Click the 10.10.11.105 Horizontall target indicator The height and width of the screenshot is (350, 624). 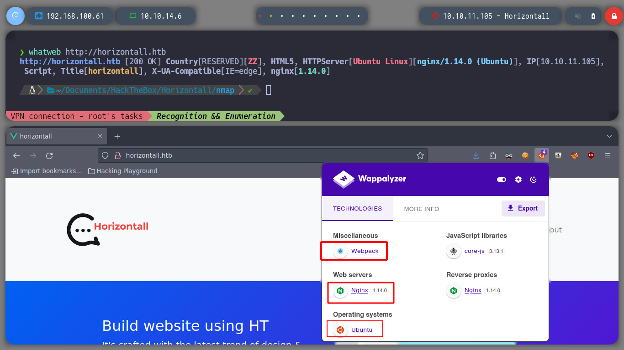[x=490, y=16]
